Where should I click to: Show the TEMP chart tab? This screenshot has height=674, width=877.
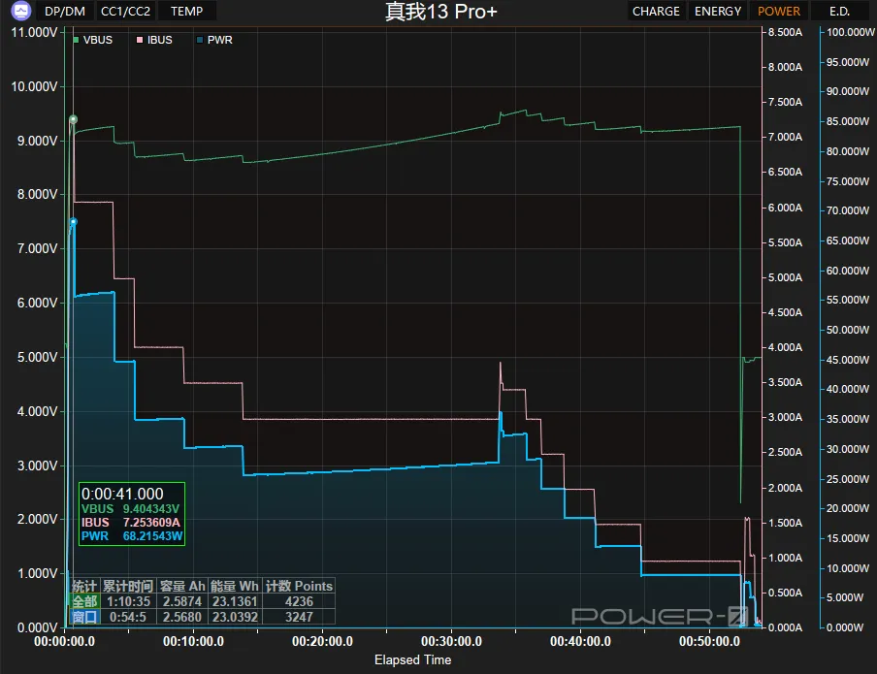pyautogui.click(x=187, y=12)
